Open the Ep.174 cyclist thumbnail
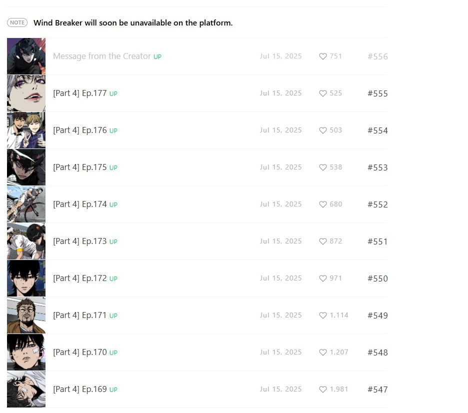468x413 pixels. click(x=26, y=204)
